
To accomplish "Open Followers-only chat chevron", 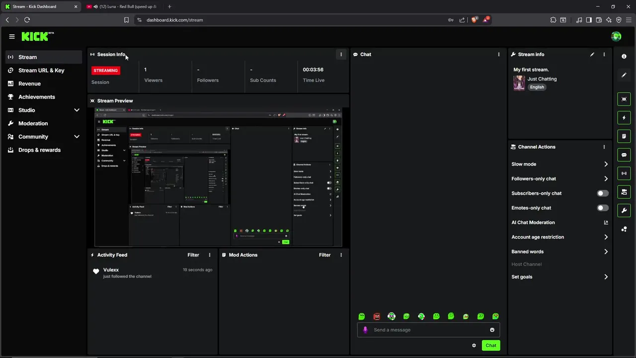I will (x=606, y=179).
